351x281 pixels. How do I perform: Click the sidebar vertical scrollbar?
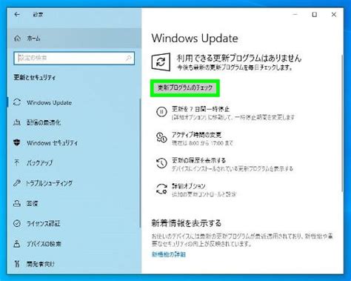click(x=140, y=163)
